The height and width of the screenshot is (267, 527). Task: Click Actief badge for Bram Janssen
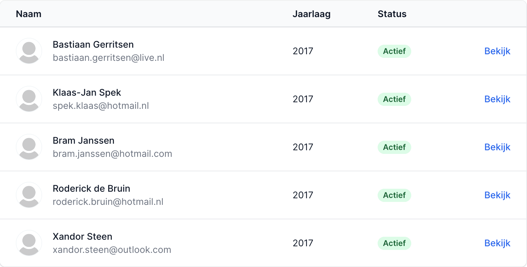click(x=394, y=147)
